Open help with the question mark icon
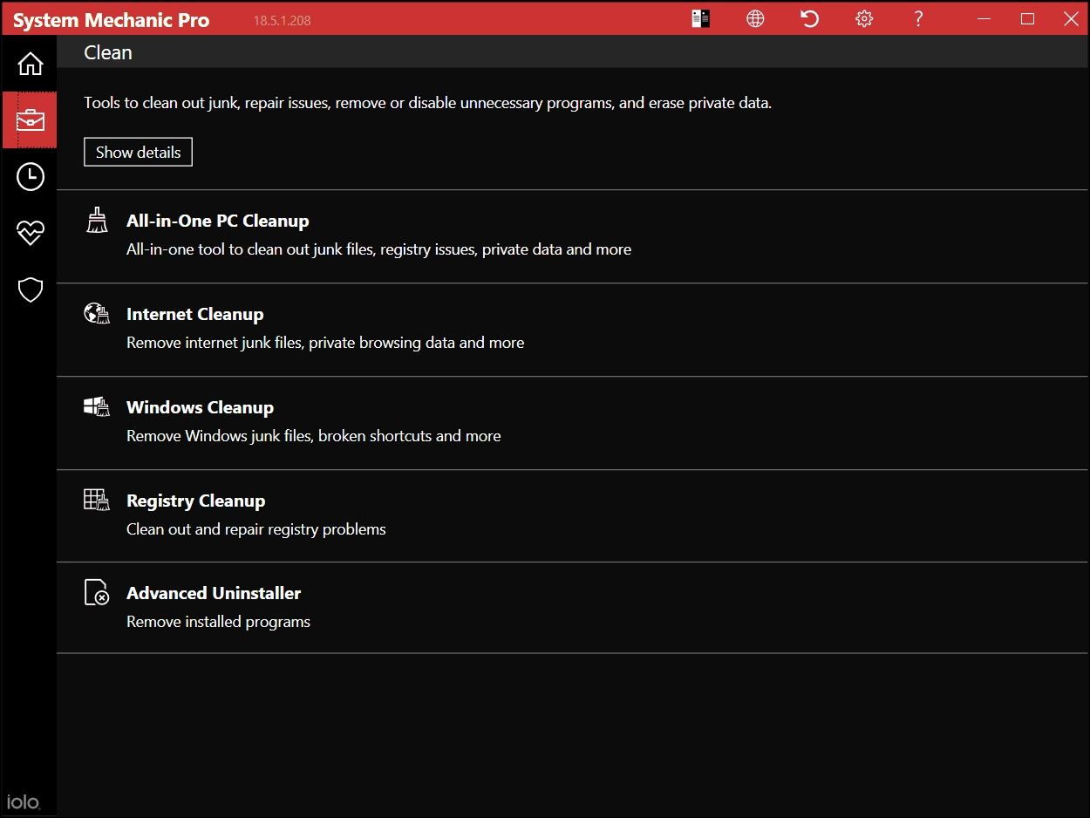This screenshot has width=1090, height=818. point(918,19)
